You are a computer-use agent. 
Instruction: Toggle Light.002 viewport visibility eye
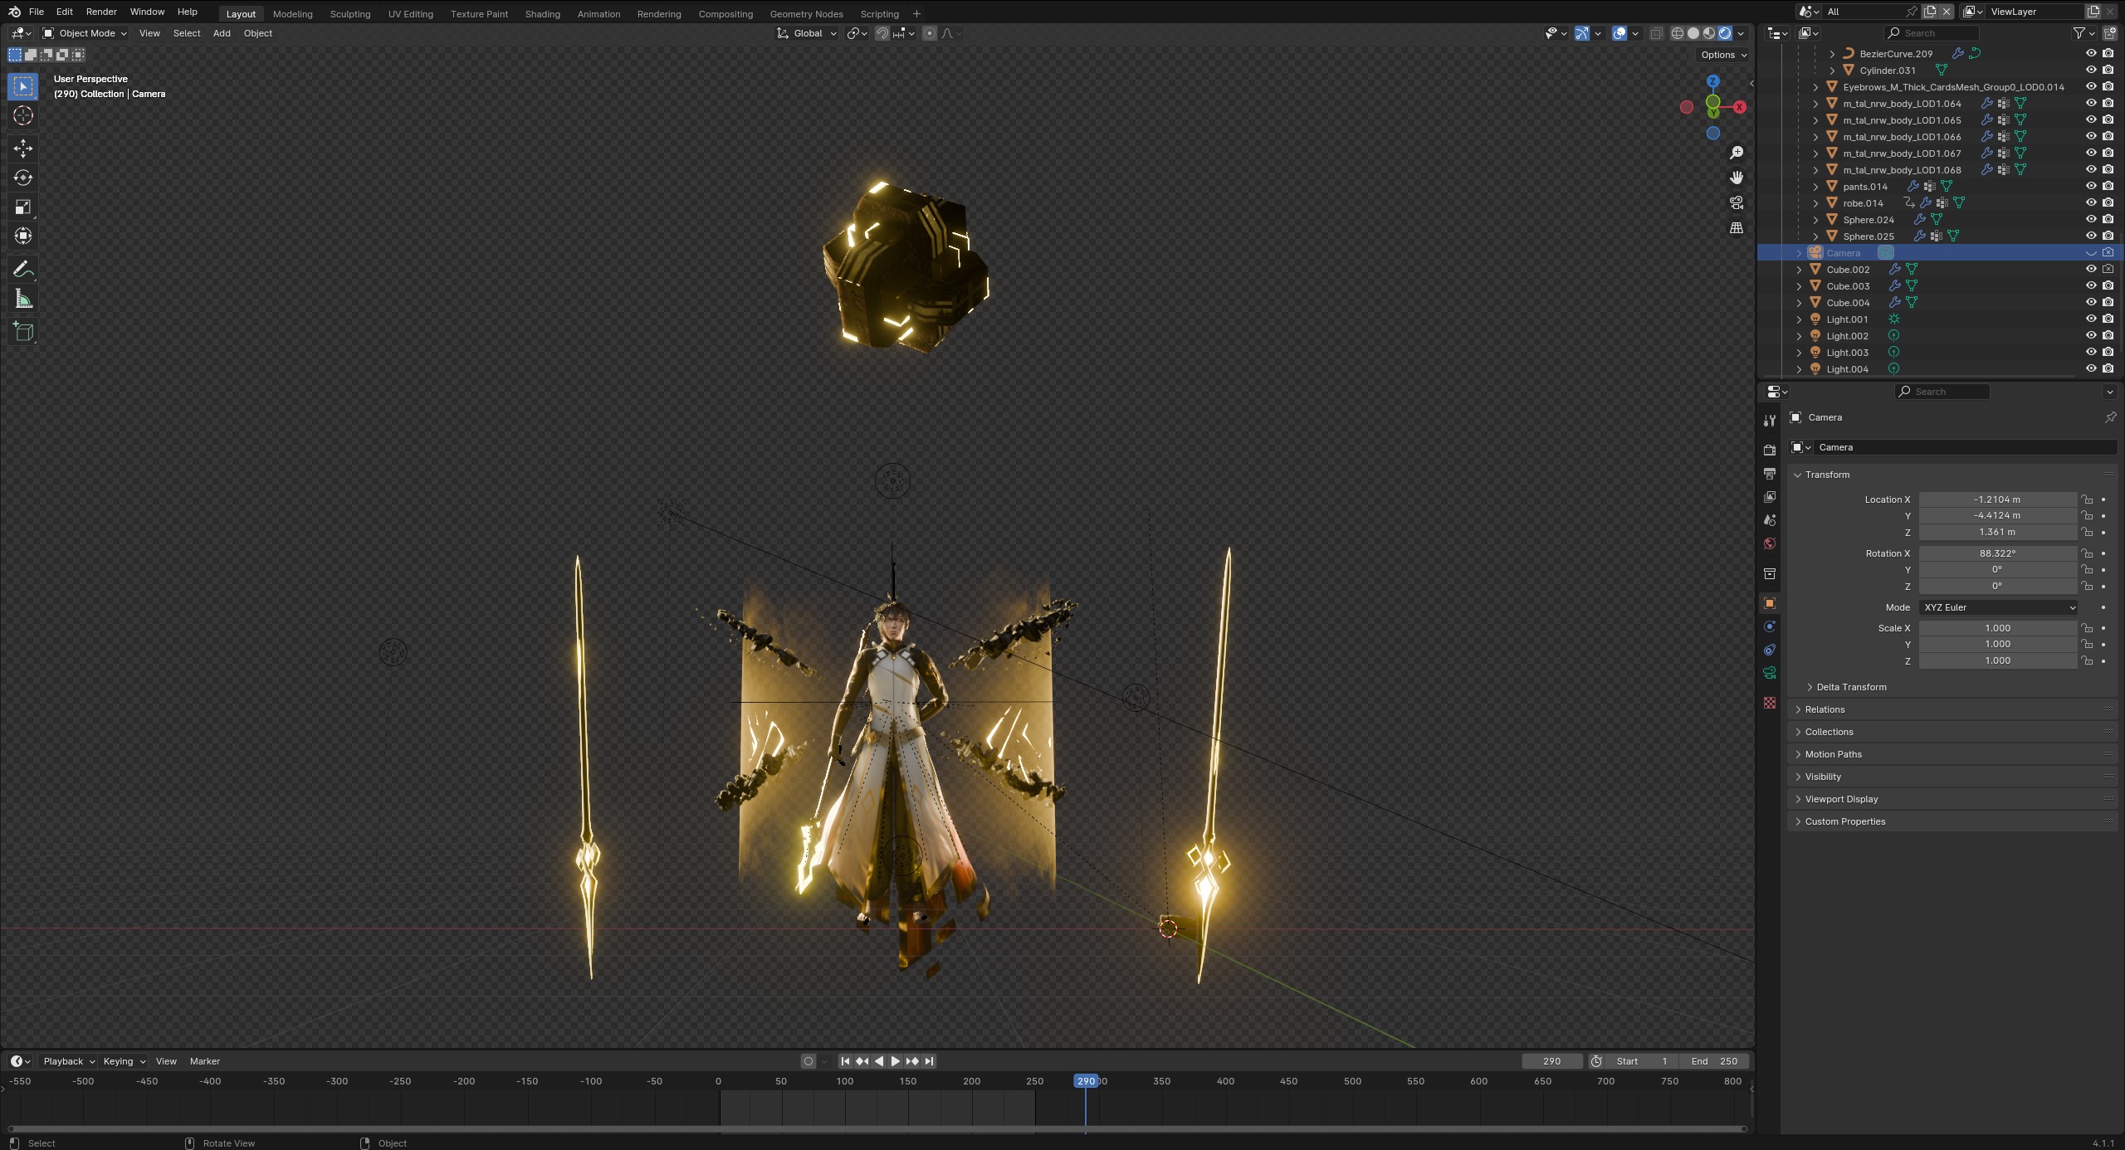(2091, 335)
